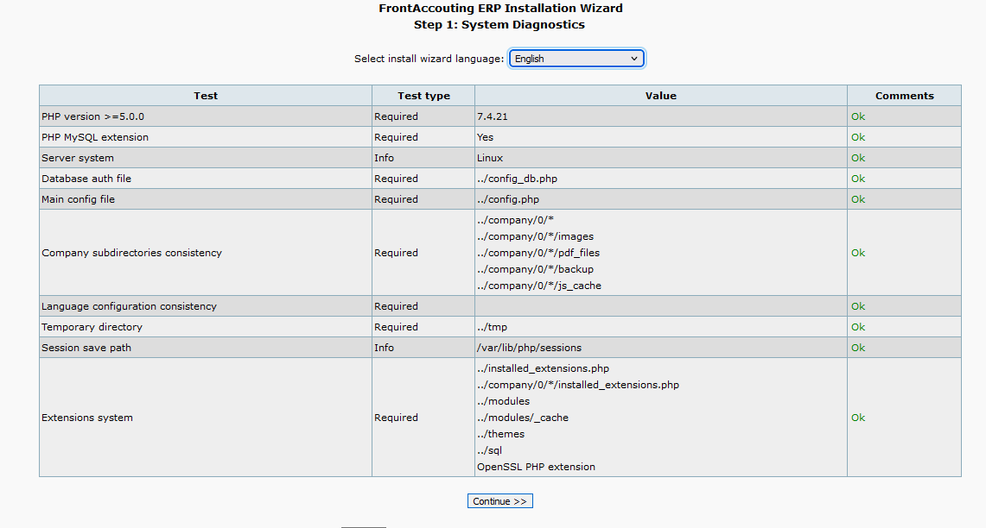Select the Main config file row label
The height and width of the screenshot is (528, 986).
(78, 199)
